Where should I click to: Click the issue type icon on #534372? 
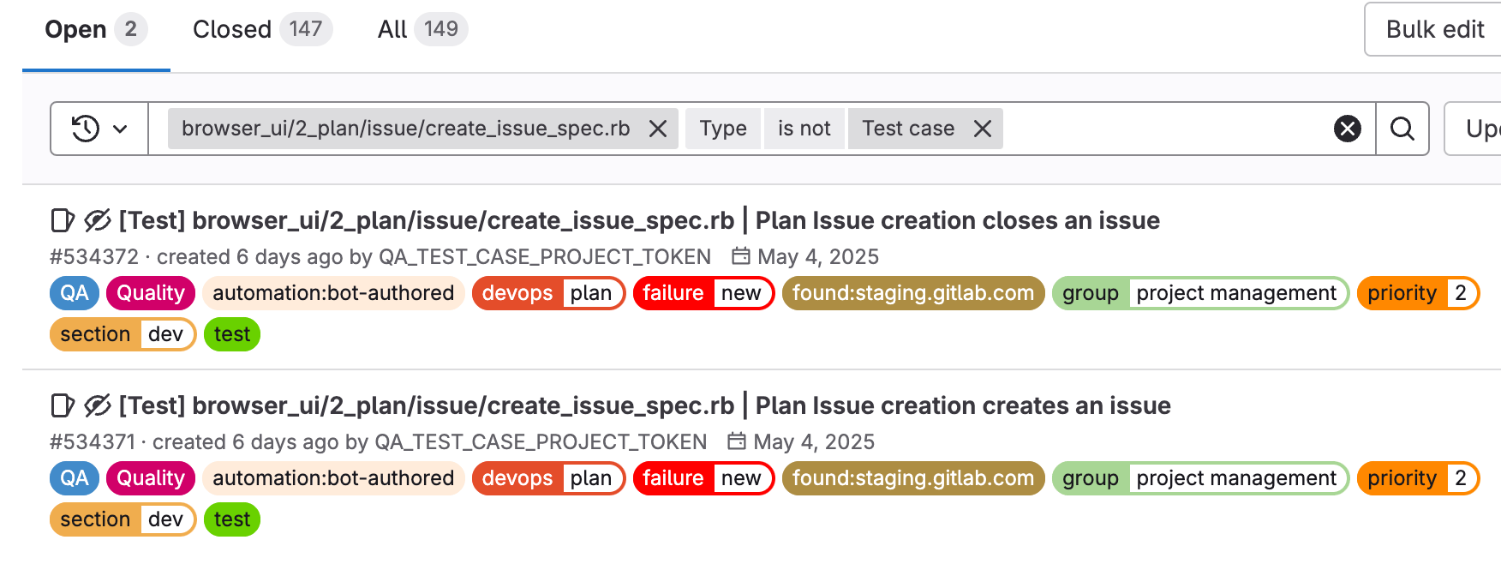(63, 220)
